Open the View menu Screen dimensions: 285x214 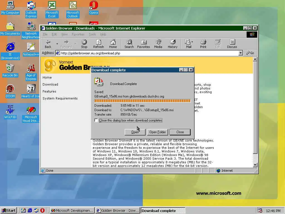click(64, 34)
